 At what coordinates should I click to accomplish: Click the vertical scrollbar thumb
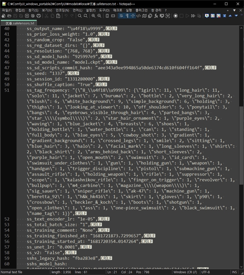pos(241,145)
